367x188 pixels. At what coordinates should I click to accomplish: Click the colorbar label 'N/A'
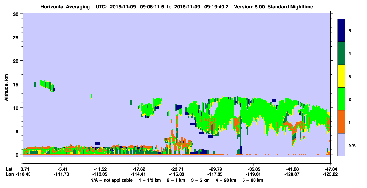tap(352, 145)
